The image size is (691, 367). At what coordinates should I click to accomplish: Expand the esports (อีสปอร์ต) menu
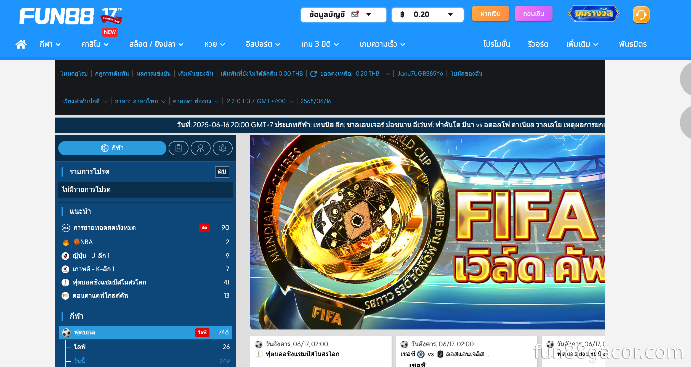263,44
